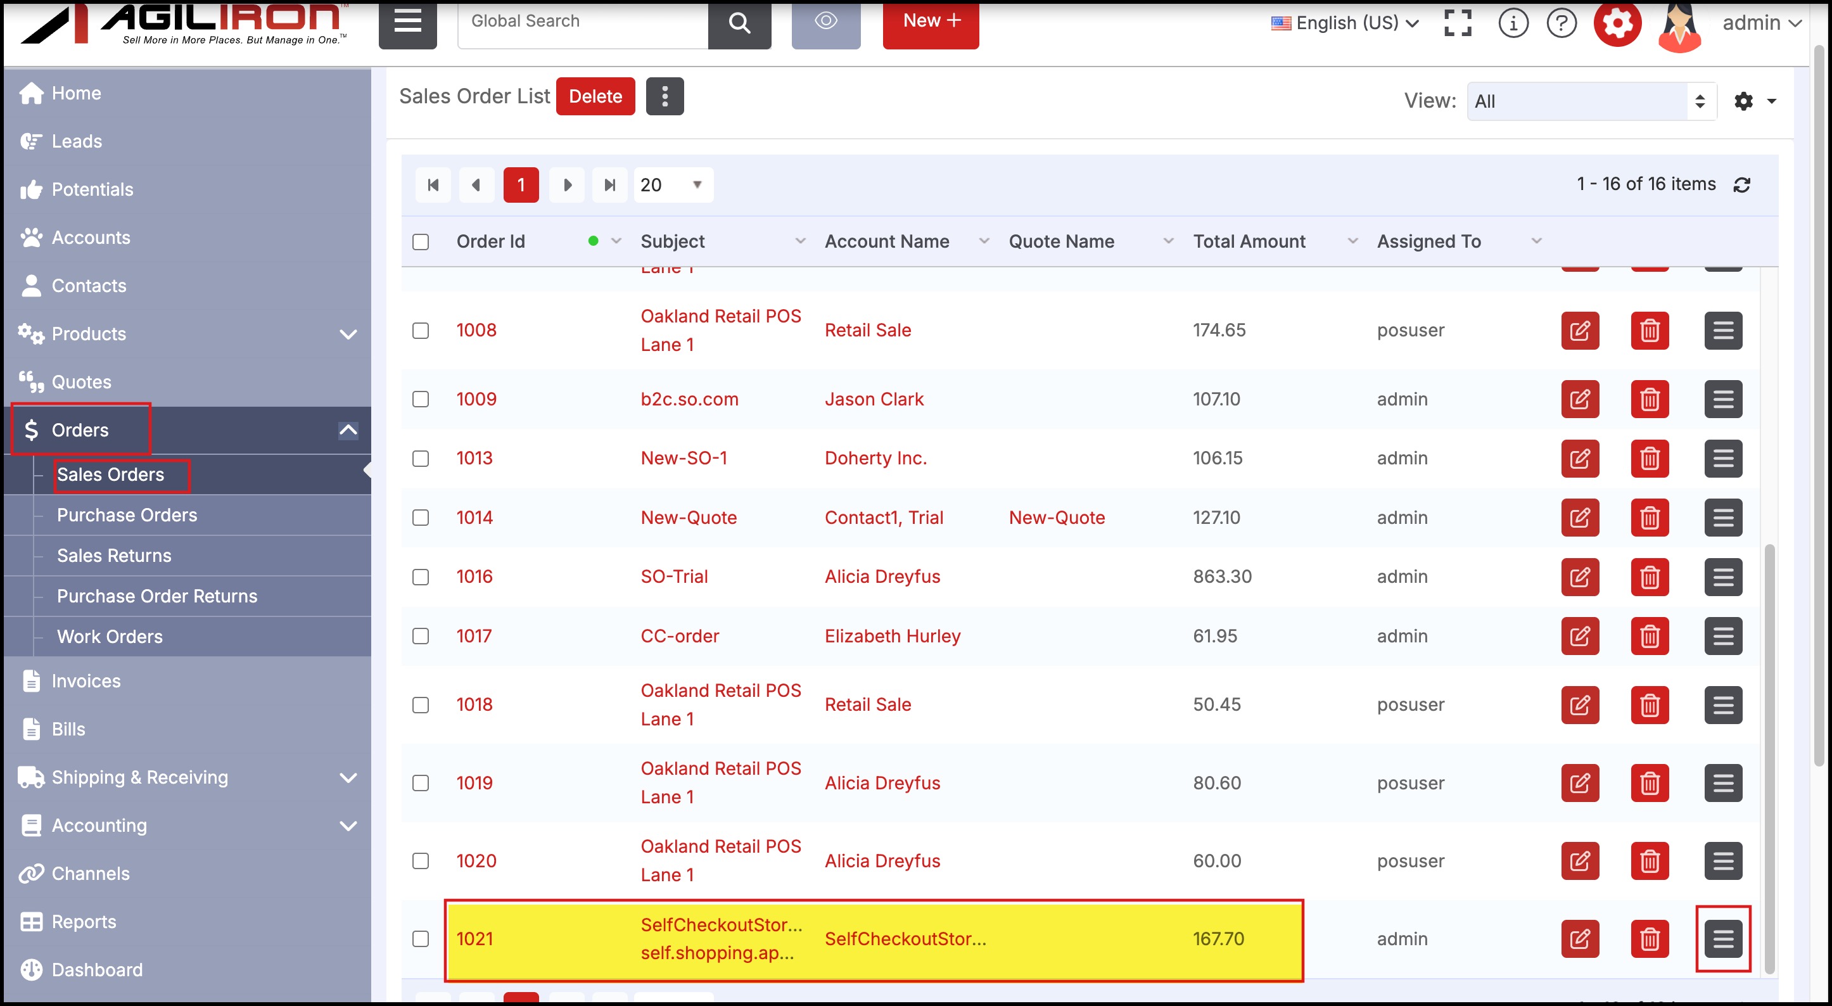Open the row actions menu for order 1021
The height and width of the screenshot is (1006, 1832).
1722,939
